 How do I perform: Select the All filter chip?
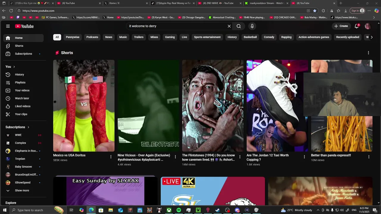57,37
